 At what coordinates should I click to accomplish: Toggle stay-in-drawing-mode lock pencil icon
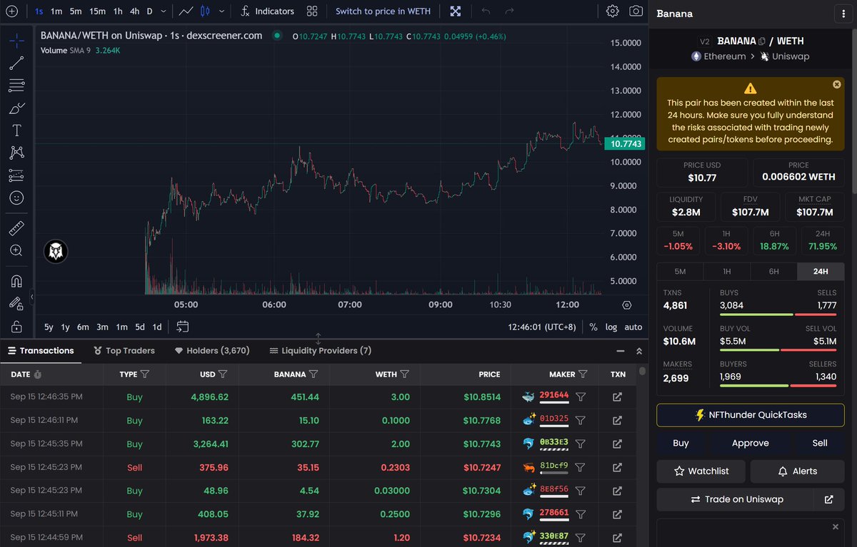[16, 303]
